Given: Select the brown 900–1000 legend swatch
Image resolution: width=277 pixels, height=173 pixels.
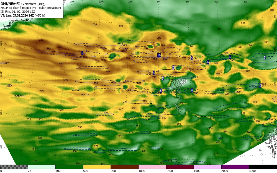Looking at the screenshot, I should (125, 167).
